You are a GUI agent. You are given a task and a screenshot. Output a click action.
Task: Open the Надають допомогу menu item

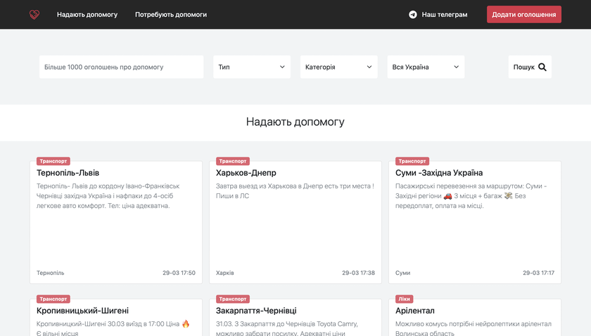[x=87, y=15]
